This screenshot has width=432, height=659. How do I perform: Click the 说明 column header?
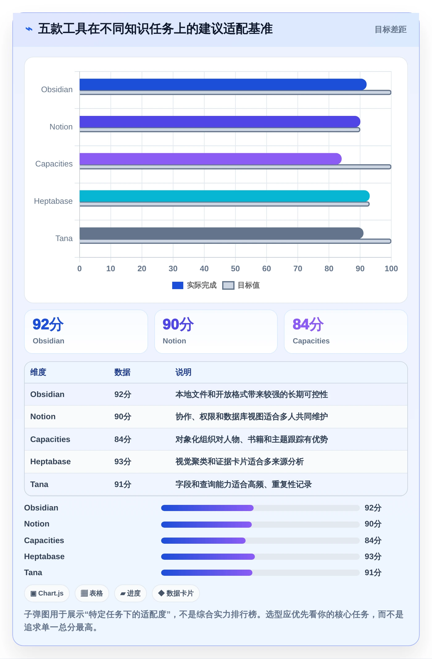pos(183,372)
